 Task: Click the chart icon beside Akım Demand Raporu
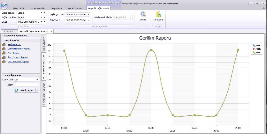pos(4,57)
